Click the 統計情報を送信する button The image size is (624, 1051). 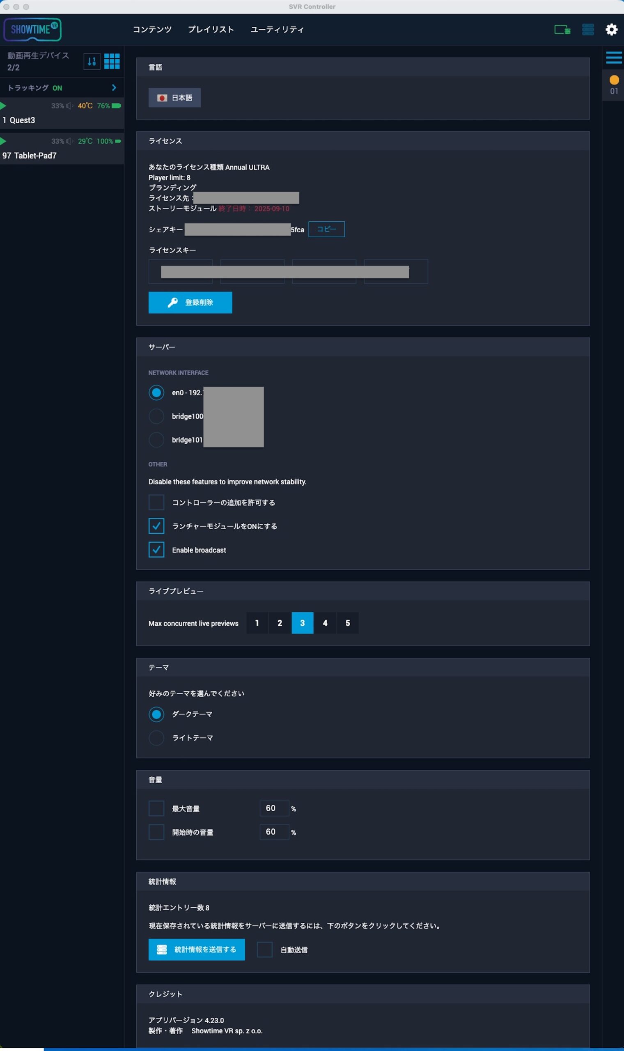197,949
